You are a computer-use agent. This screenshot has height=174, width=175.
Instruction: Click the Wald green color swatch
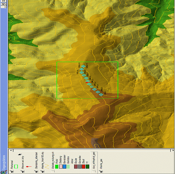click(x=57, y=166)
